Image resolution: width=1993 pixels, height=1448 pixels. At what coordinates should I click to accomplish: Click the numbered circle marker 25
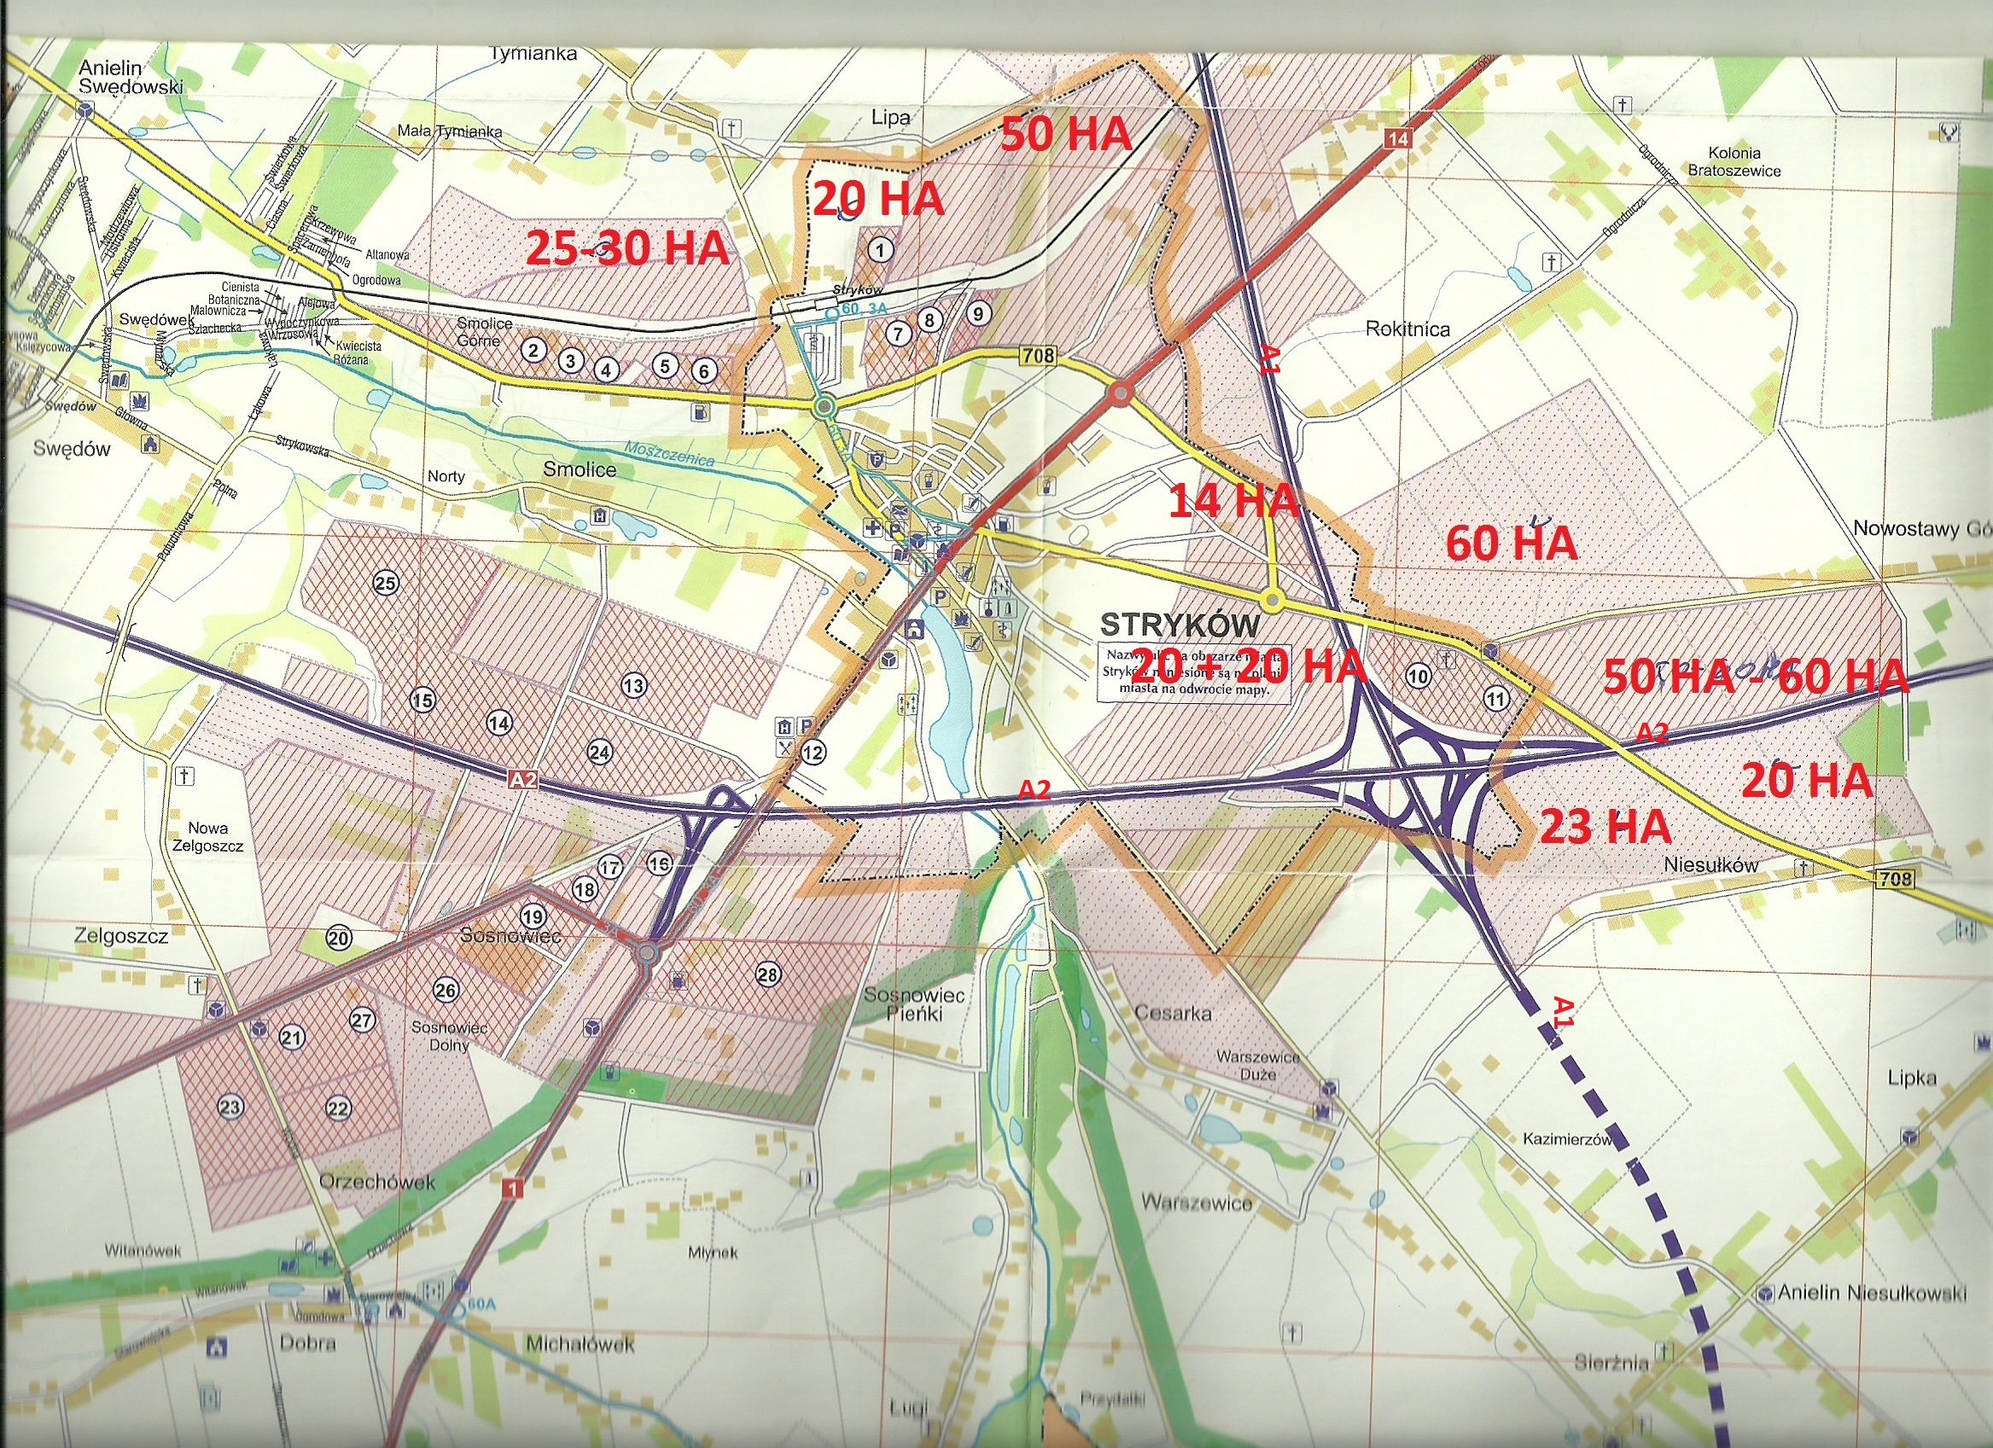click(x=386, y=583)
